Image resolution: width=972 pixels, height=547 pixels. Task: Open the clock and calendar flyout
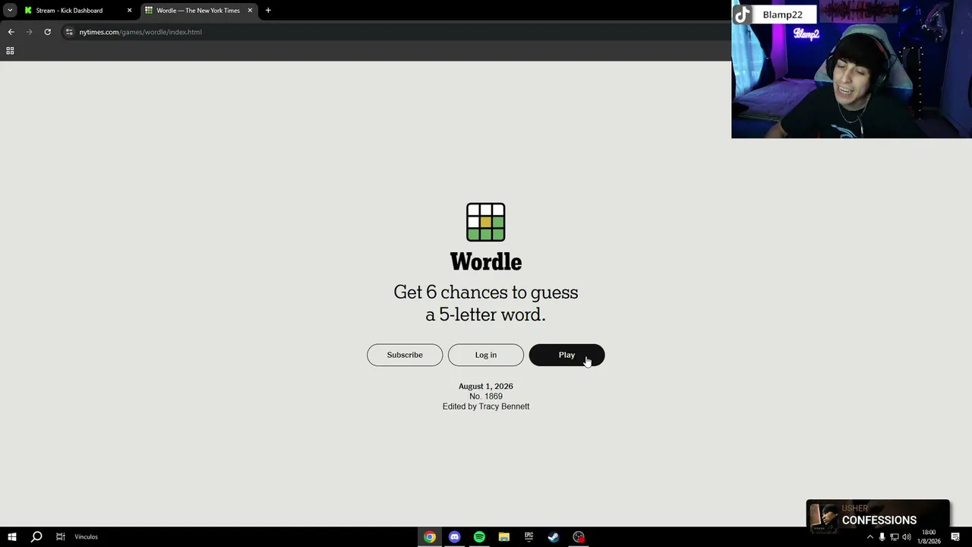click(x=929, y=537)
